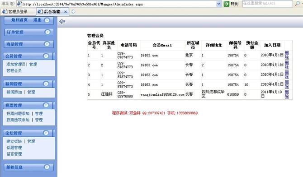Click the search box at top right
The height and width of the screenshot is (177, 303).
(267, 4)
